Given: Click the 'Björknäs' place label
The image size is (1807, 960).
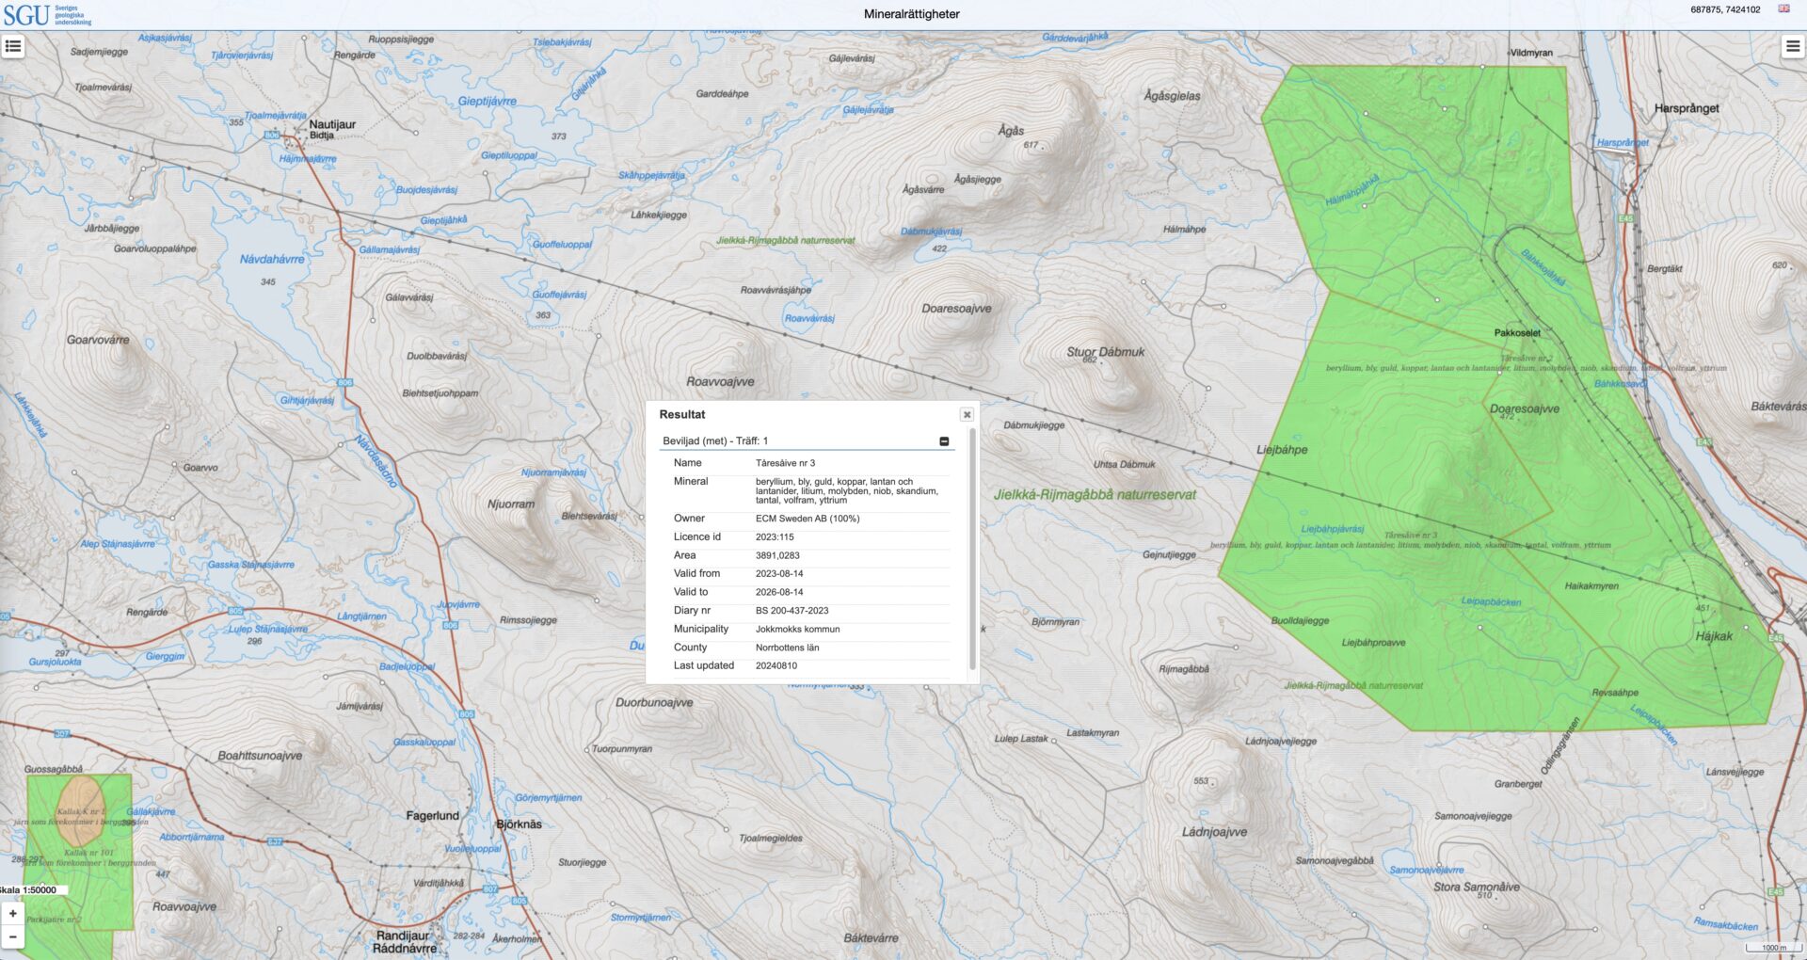Looking at the screenshot, I should [x=519, y=824].
